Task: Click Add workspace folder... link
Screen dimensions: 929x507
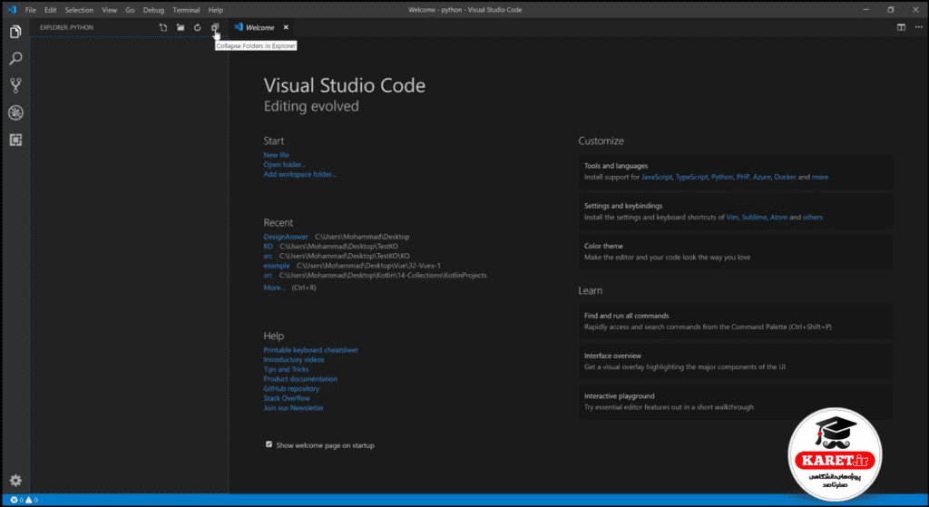Action: coord(299,174)
